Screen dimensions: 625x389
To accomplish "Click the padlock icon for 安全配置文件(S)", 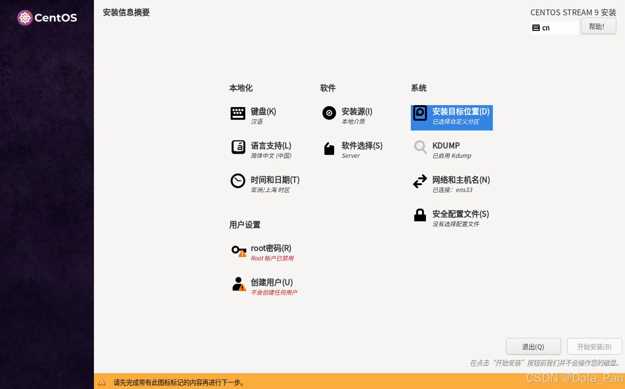I will pos(420,215).
